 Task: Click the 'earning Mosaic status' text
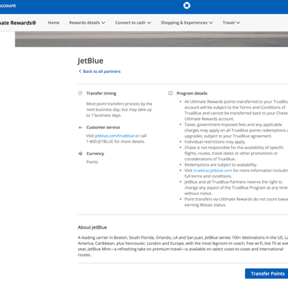[205, 205]
